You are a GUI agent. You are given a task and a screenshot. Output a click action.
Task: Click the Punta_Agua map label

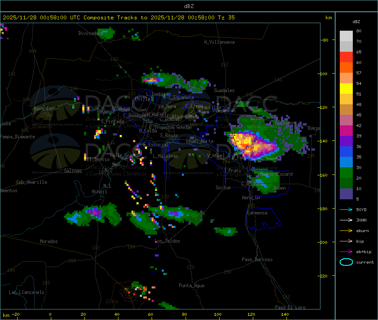192,286
